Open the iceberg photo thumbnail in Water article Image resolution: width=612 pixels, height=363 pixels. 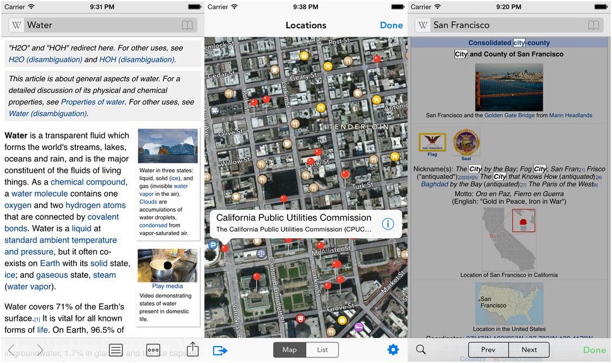pyautogui.click(x=167, y=146)
